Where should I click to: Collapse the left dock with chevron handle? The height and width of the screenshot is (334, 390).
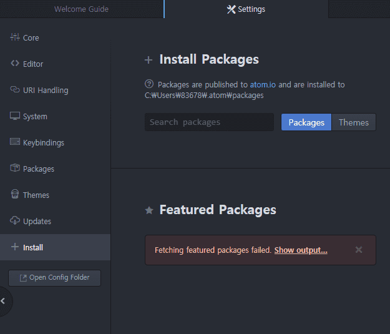(x=4, y=301)
